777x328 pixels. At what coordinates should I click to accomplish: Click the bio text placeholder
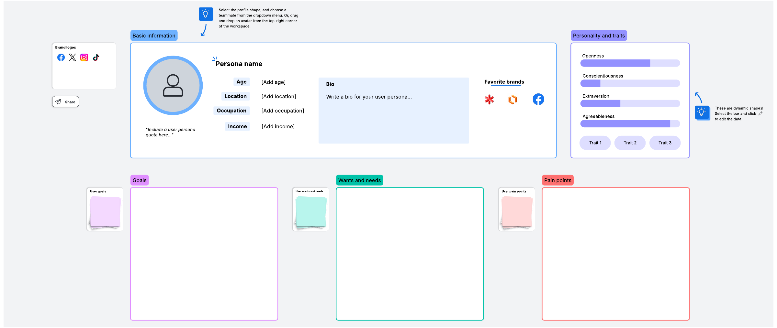pos(369,97)
